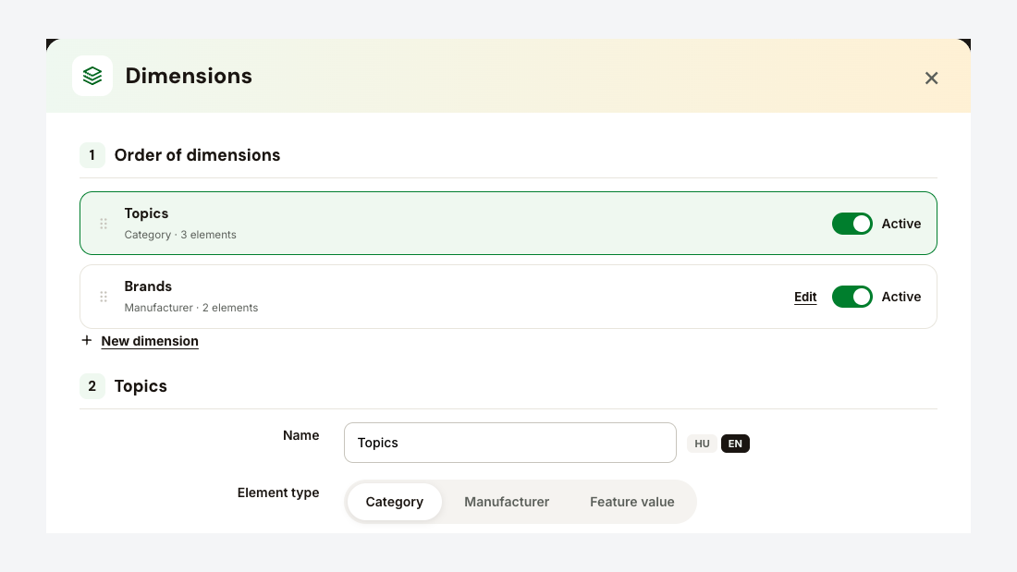Select the Brands dimension row title
1017x572 pixels.
(148, 286)
